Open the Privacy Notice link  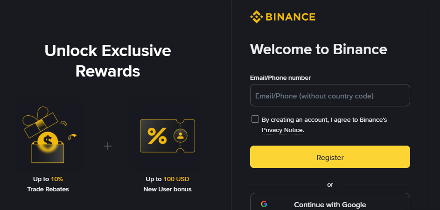point(282,130)
